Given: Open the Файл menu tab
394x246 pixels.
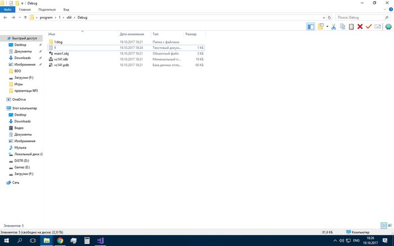Looking at the screenshot, I should 7,10.
